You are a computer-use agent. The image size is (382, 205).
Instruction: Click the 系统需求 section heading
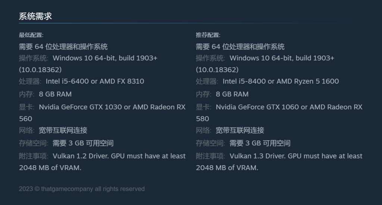[x=35, y=16]
